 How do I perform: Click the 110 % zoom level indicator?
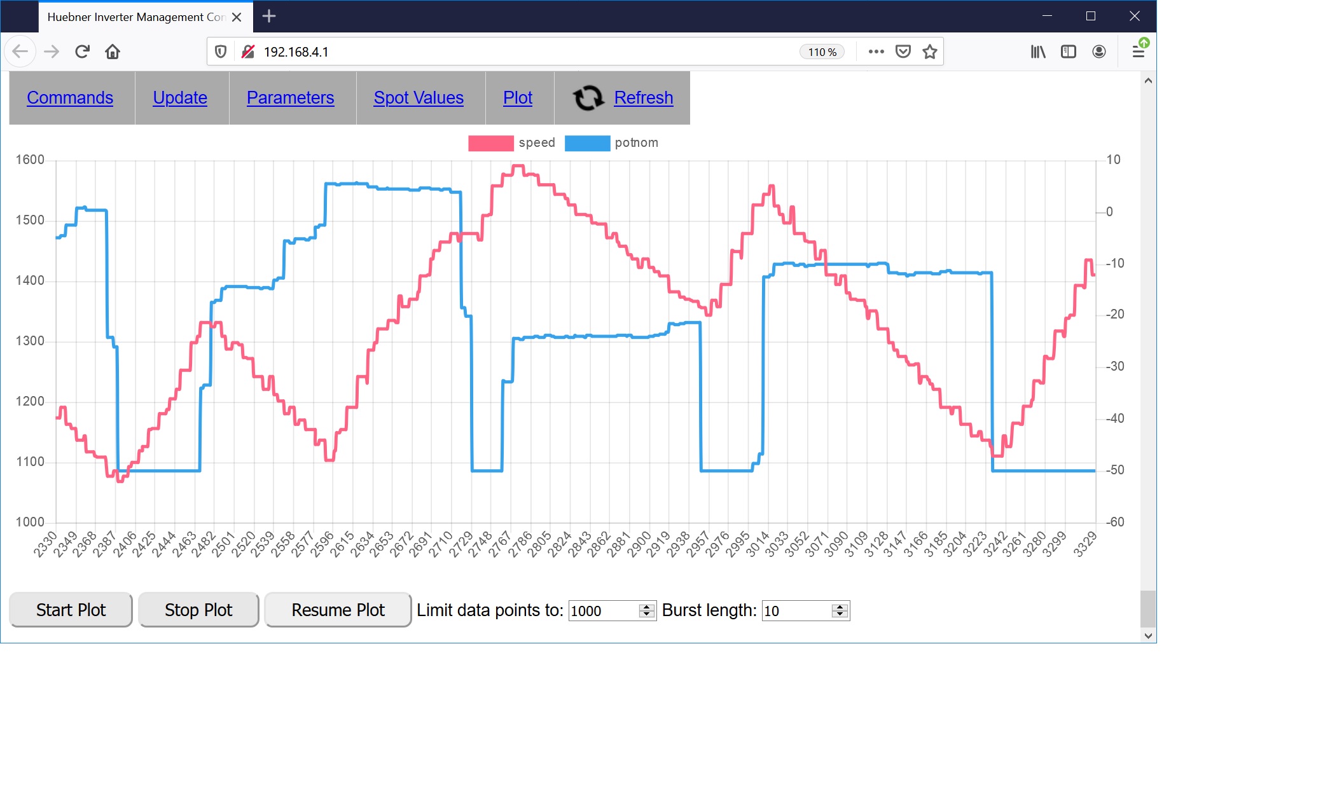(822, 52)
